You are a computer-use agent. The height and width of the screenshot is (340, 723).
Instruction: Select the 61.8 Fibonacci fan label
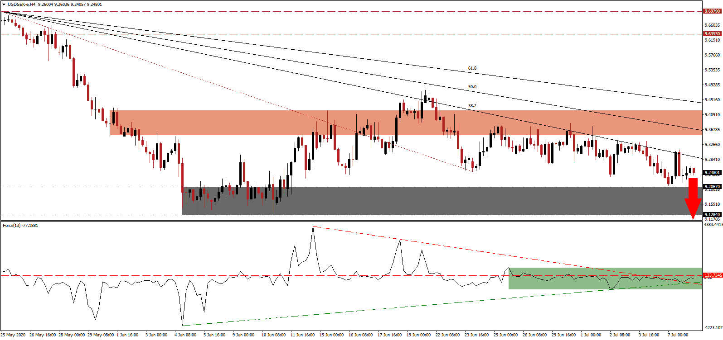472,68
